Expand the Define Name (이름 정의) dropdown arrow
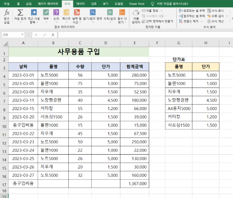The height and width of the screenshot is (198, 233). click(162, 11)
